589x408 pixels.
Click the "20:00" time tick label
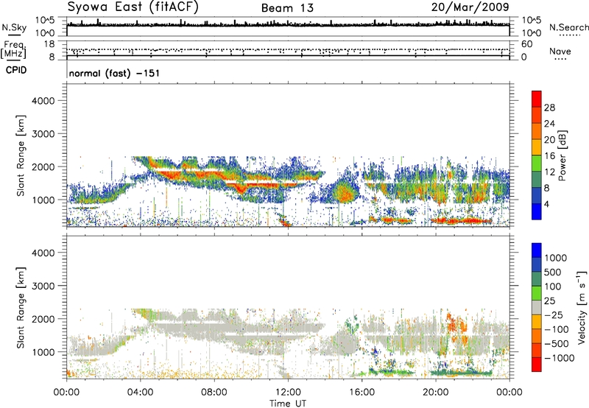[x=435, y=393]
